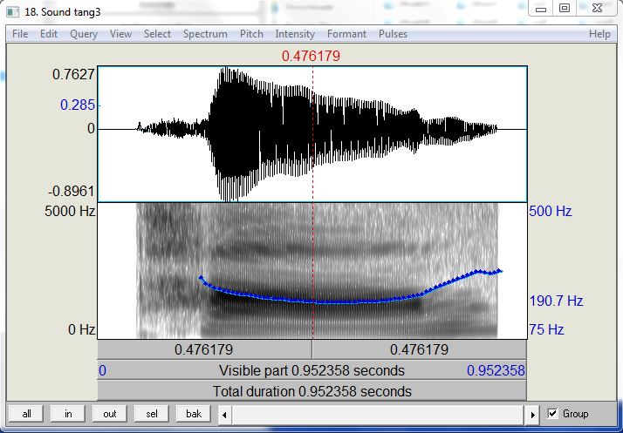This screenshot has width=623, height=433.
Task: Open the Intensity menu
Action: 295,34
